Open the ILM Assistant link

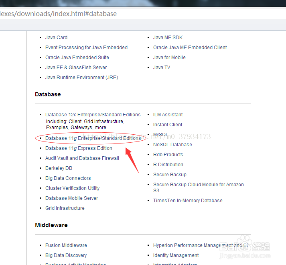click(x=168, y=115)
